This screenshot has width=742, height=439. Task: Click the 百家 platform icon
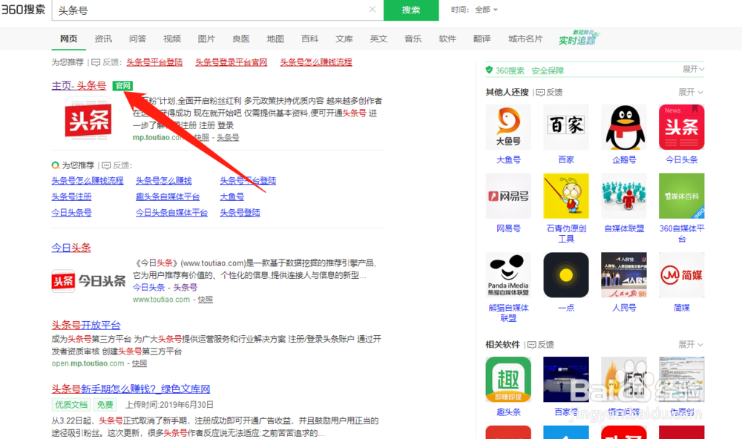(565, 127)
